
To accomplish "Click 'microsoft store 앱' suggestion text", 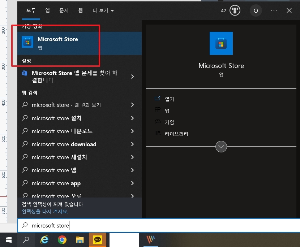I will [x=54, y=170].
